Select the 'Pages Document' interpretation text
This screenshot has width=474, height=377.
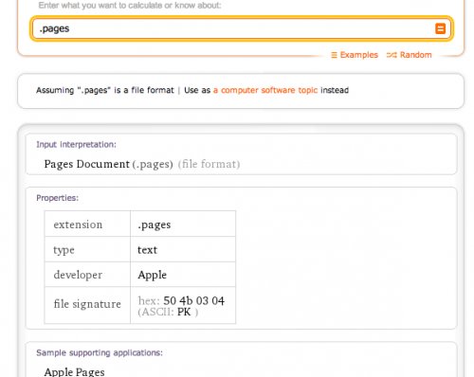[87, 164]
